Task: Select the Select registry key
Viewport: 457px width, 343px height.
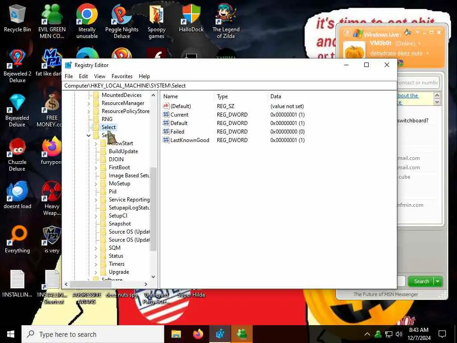Action: [108, 127]
